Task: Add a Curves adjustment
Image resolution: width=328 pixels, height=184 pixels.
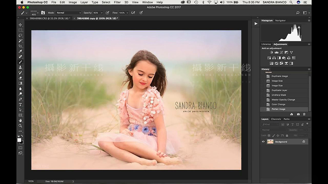Action: click(281, 53)
